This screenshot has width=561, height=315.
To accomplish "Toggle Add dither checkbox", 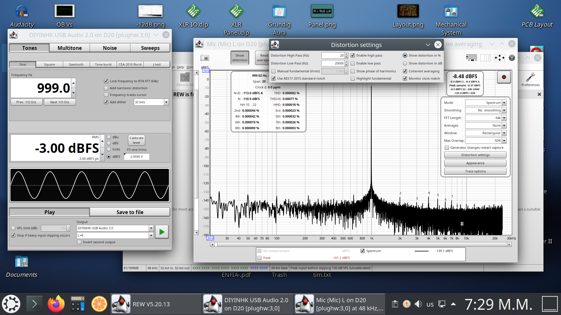I will point(106,102).
